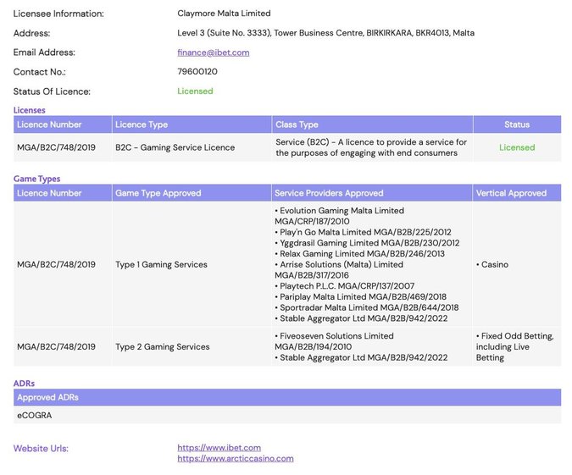Click Evolution Gaming Malta Limited entry

pos(339,216)
